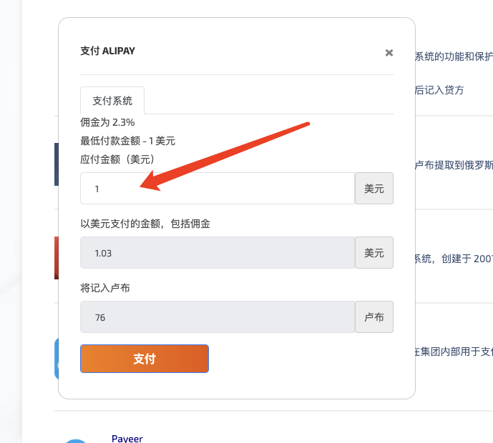This screenshot has height=443, width=493.
Task: Click the 支付 ALIPAY dialog title
Action: (x=108, y=51)
